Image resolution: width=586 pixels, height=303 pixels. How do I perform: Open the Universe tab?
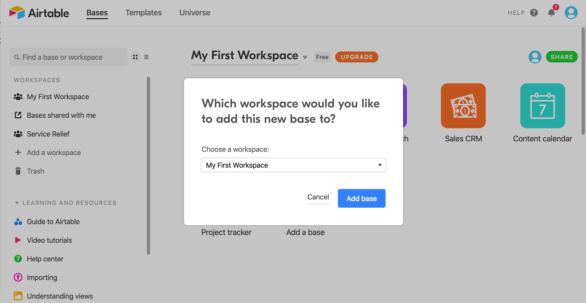[195, 13]
